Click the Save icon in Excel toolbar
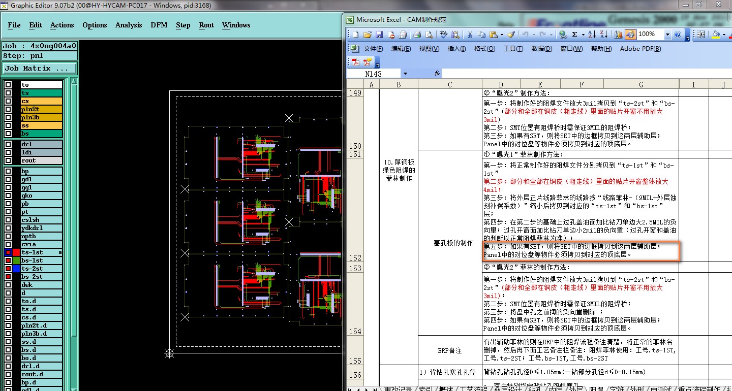The image size is (732, 391). coord(379,35)
